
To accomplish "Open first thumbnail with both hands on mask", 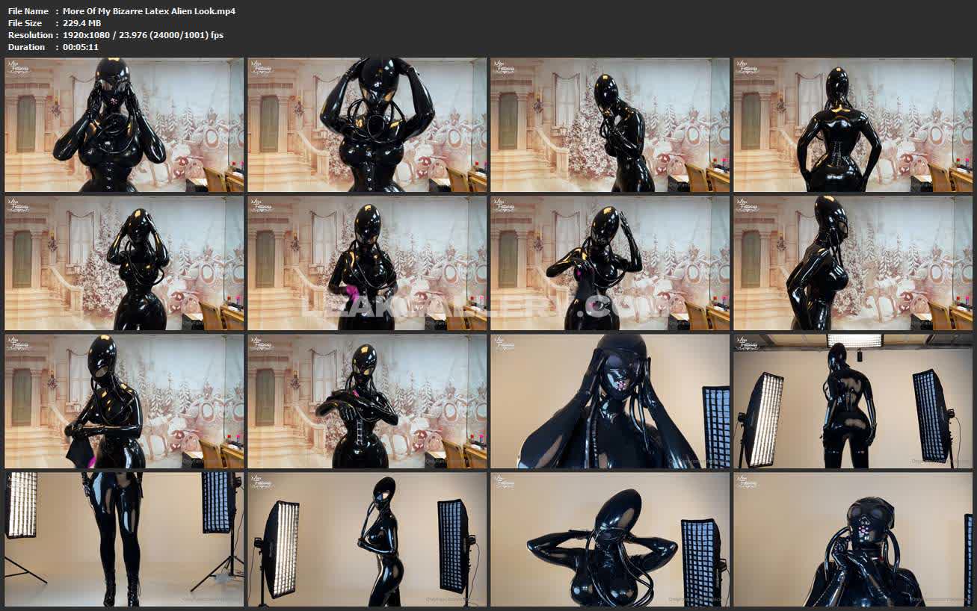I will pos(124,125).
